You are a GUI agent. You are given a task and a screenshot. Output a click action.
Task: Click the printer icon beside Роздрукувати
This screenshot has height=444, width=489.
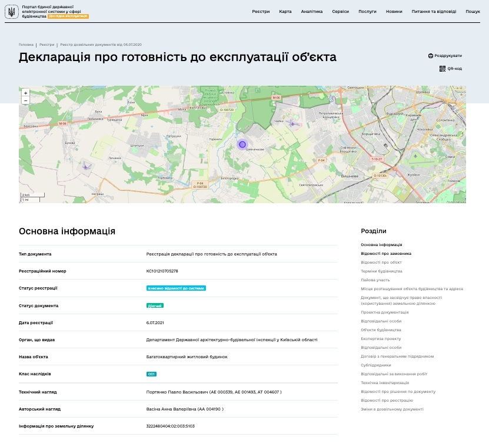click(x=431, y=56)
